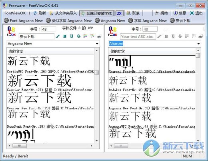The height and width of the screenshot is (161, 208).
Task: Open background color grid in right panel
Action: pyautogui.click(x=194, y=36)
